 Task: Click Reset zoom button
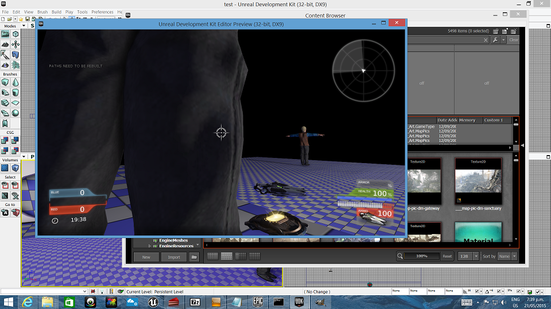coord(447,256)
